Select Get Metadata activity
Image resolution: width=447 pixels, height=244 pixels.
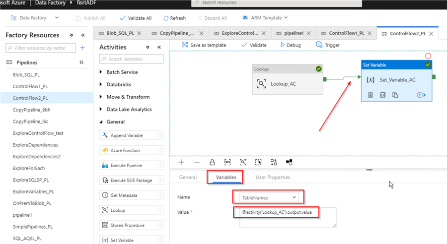[x=132, y=195]
